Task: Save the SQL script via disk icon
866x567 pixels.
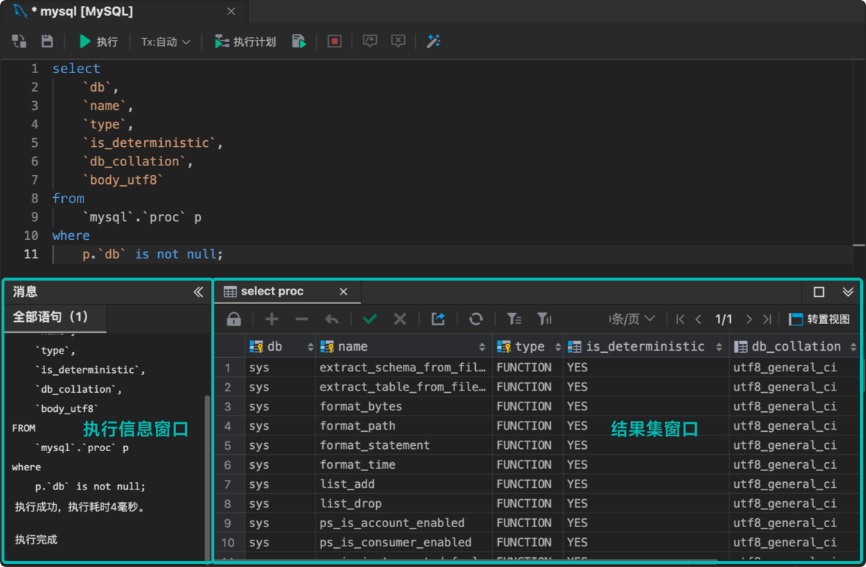Action: point(47,41)
